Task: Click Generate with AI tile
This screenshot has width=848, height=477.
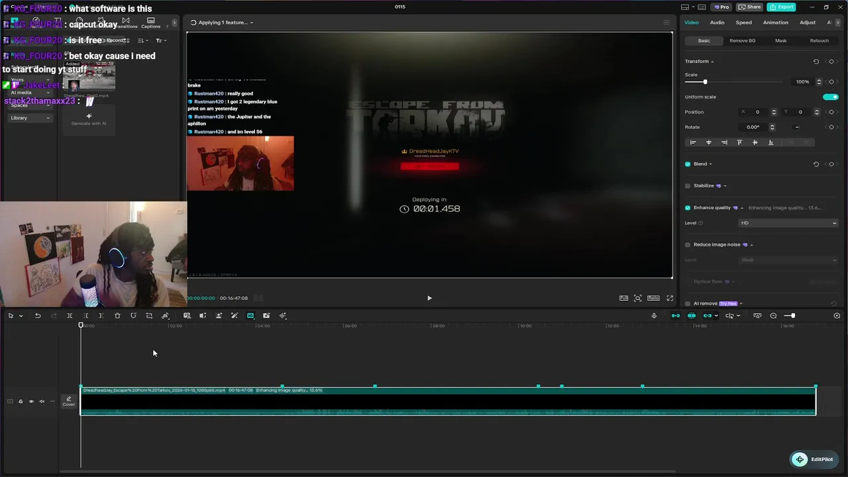Action: click(89, 119)
